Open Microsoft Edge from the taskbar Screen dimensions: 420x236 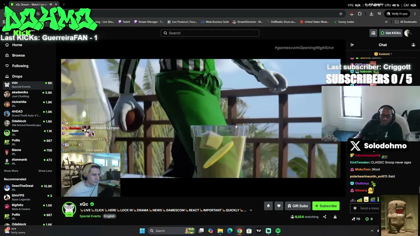pos(230,231)
